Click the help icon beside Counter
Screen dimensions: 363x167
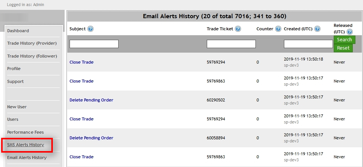278,29
